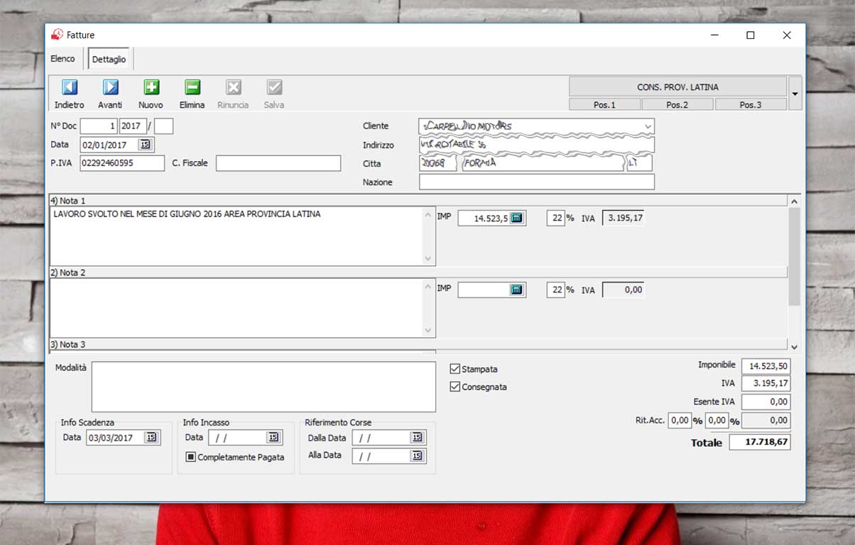Click the N° Doc number field
Screen dimensions: 855x545
99,126
